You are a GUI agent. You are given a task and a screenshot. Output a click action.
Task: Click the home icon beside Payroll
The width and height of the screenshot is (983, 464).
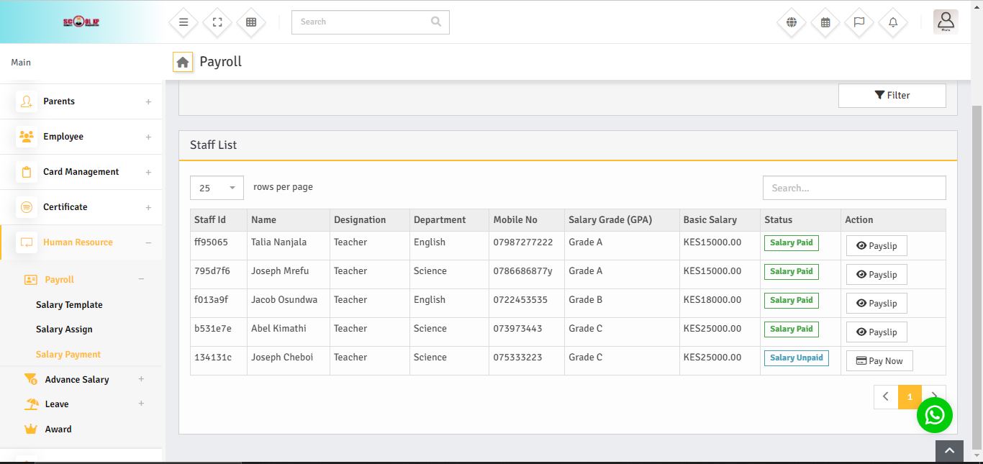pyautogui.click(x=183, y=63)
